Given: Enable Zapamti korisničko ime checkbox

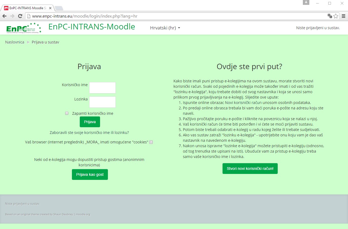Looking at the screenshot, I should (x=67, y=113).
